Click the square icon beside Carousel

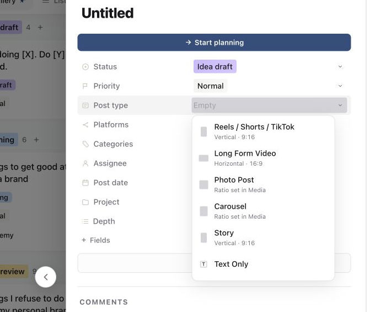[203, 211]
